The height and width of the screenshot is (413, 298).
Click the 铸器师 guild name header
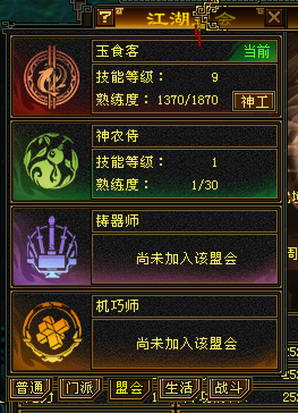[117, 221]
